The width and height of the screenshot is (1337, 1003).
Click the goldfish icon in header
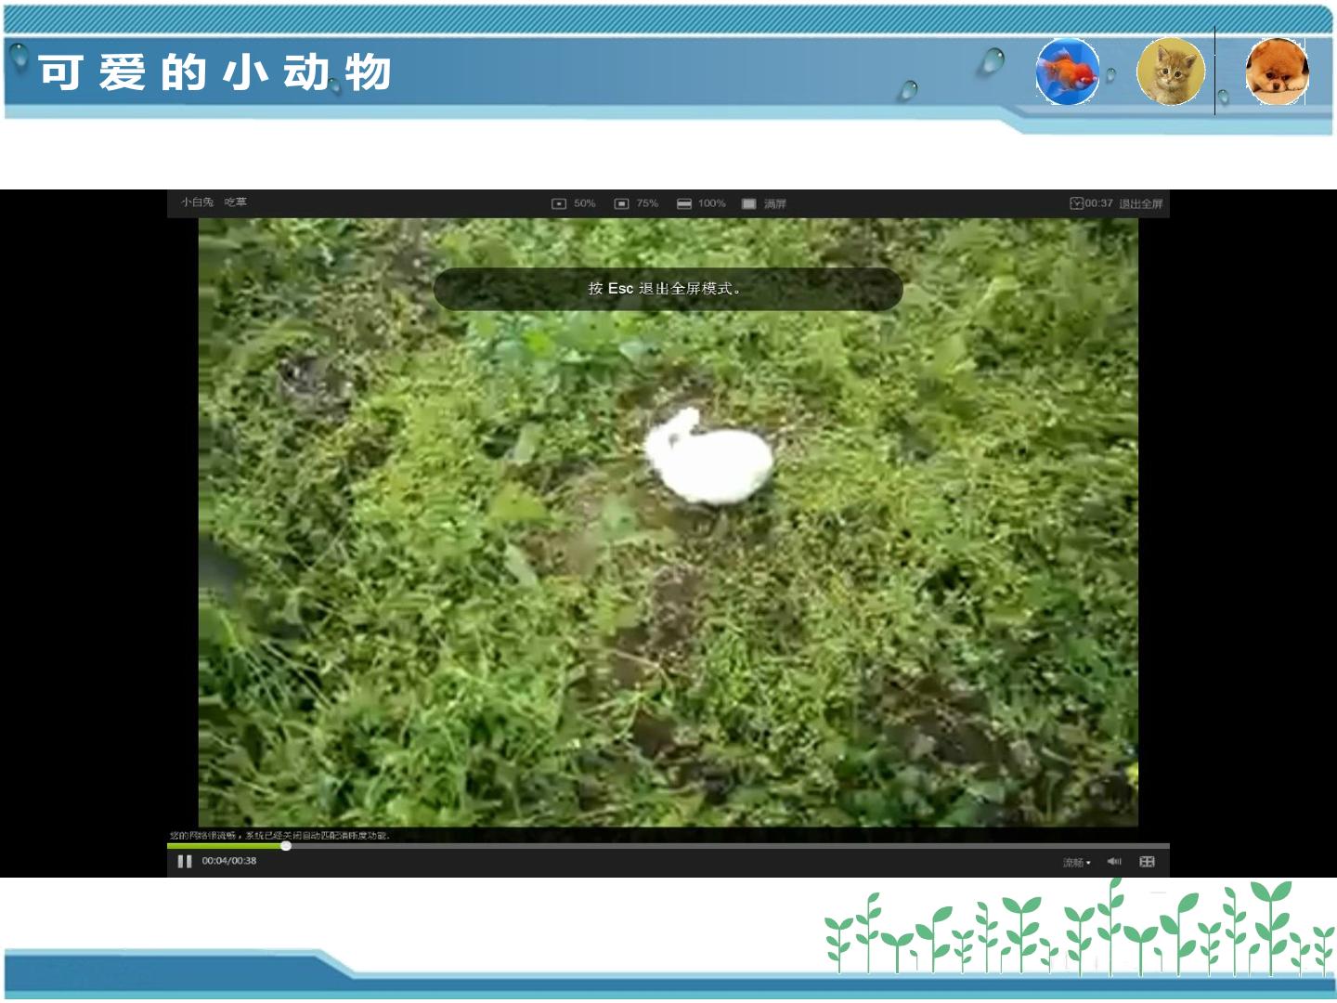(x=1068, y=72)
